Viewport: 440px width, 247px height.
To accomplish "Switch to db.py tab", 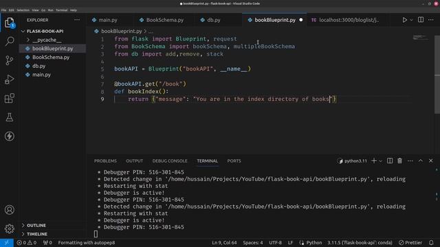I will coord(214,20).
